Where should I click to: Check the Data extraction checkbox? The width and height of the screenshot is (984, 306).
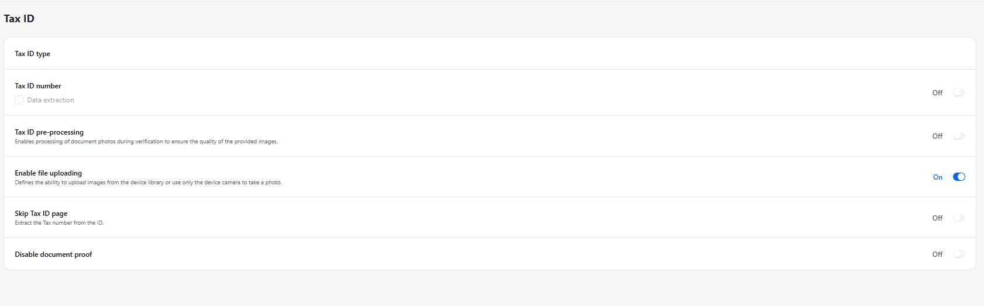coord(19,100)
